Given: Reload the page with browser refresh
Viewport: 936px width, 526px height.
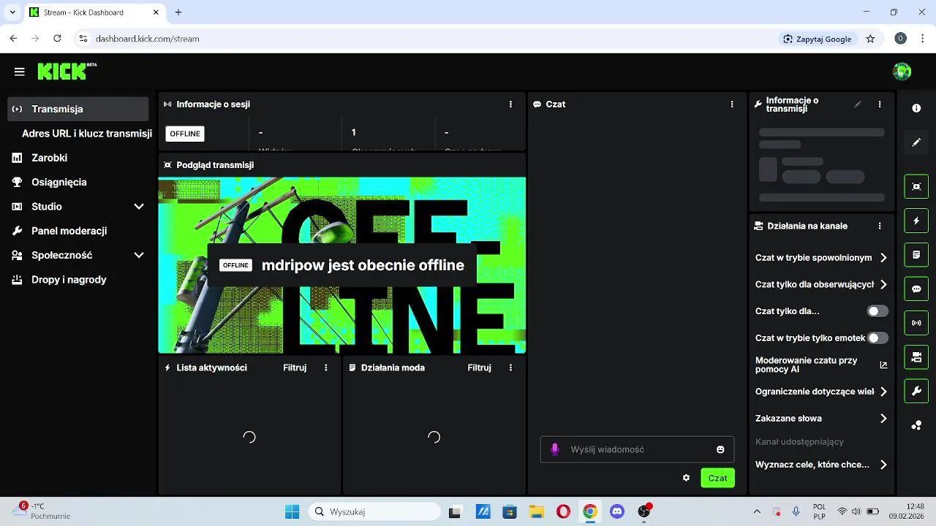Looking at the screenshot, I should (x=57, y=39).
